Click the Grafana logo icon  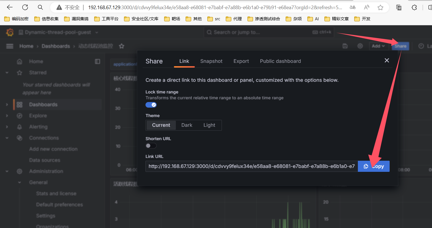tap(10, 32)
